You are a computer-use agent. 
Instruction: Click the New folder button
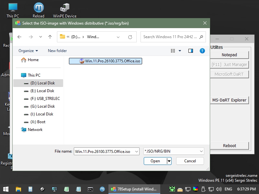click(57, 51)
